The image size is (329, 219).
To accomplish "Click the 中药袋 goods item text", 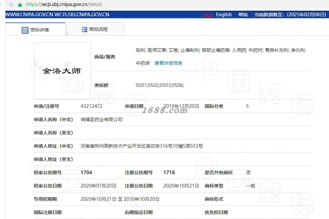I will (x=143, y=63).
